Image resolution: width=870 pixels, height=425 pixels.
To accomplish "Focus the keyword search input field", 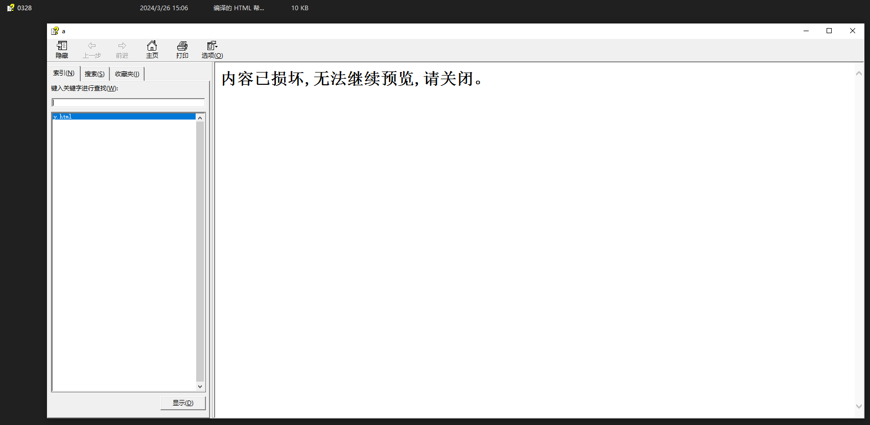I will pyautogui.click(x=128, y=103).
